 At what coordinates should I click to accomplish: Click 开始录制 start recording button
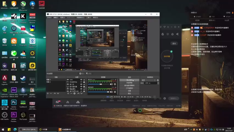click(x=129, y=83)
